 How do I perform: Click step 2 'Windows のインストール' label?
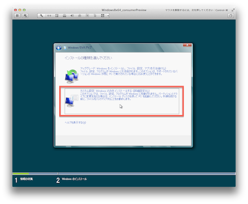[x=74, y=179]
